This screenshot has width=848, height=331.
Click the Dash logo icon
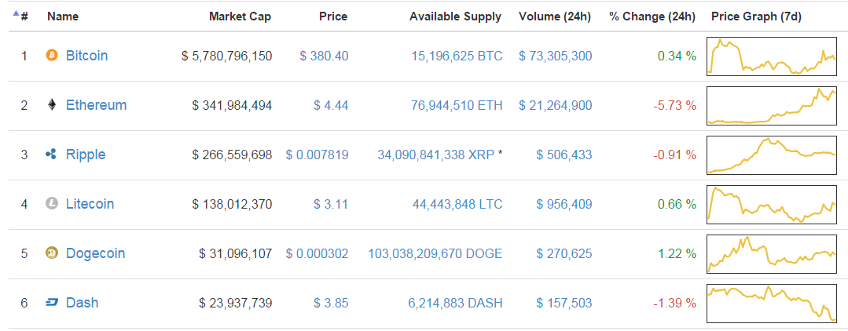pos(53,303)
